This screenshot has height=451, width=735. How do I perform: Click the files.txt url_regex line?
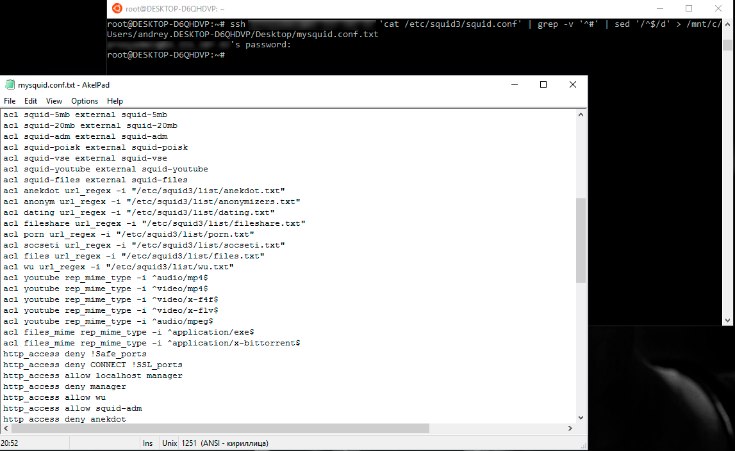[133, 256]
